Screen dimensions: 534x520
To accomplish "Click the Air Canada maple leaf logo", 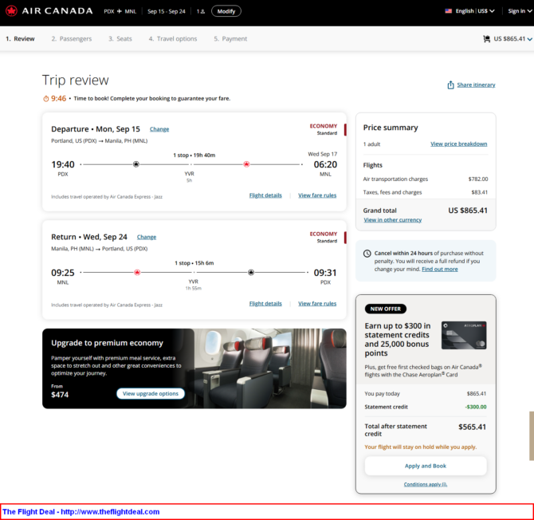I will pyautogui.click(x=12, y=11).
